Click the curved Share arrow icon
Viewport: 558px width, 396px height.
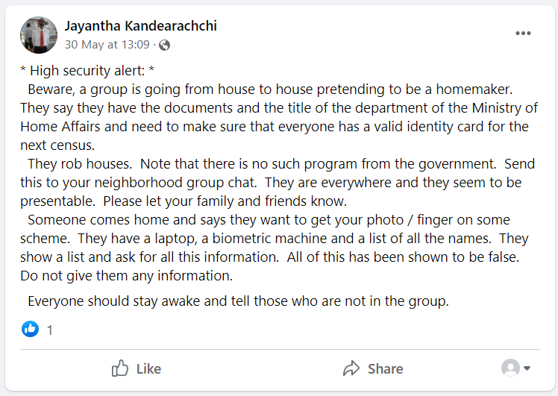[x=351, y=368]
